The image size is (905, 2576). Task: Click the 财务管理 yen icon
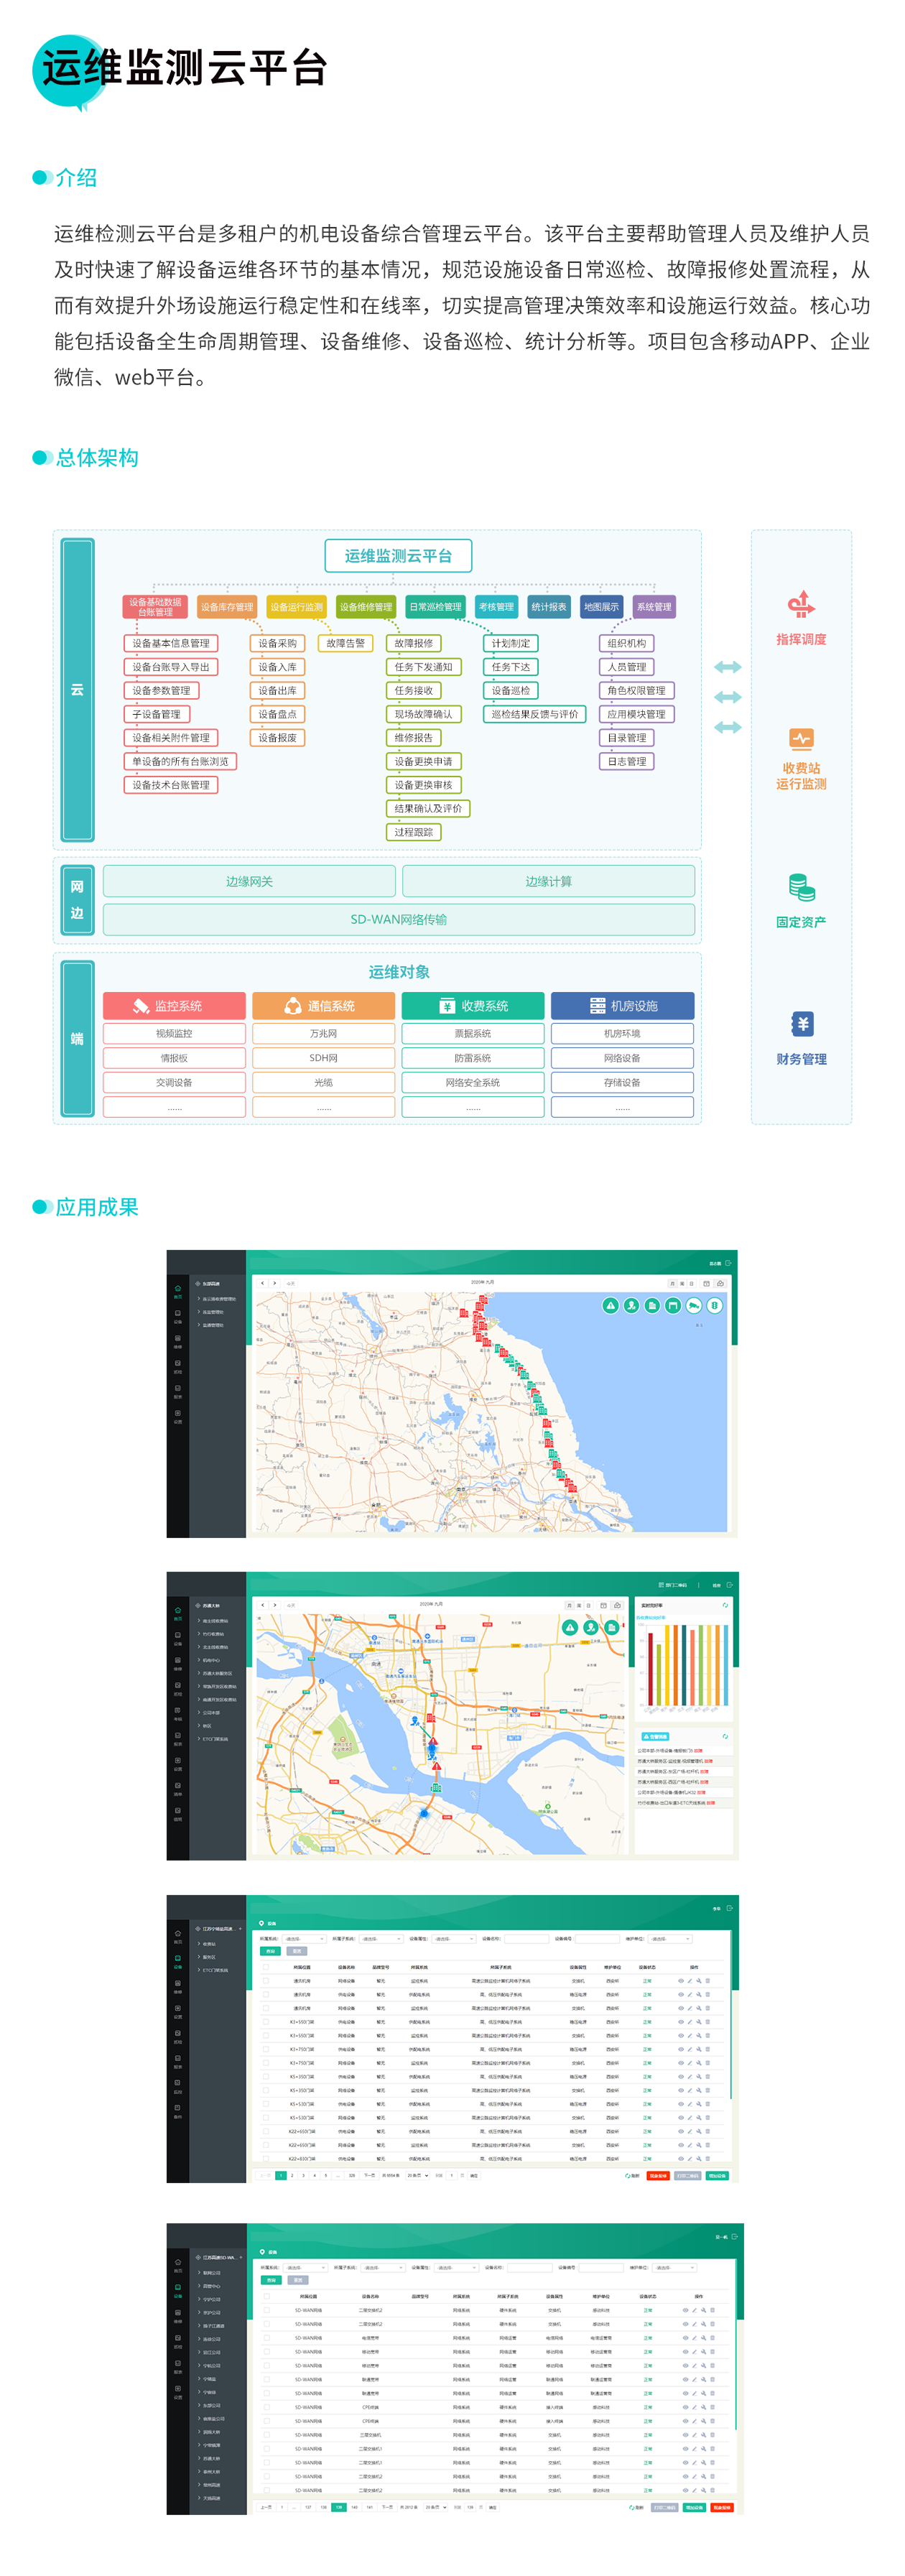click(800, 1024)
